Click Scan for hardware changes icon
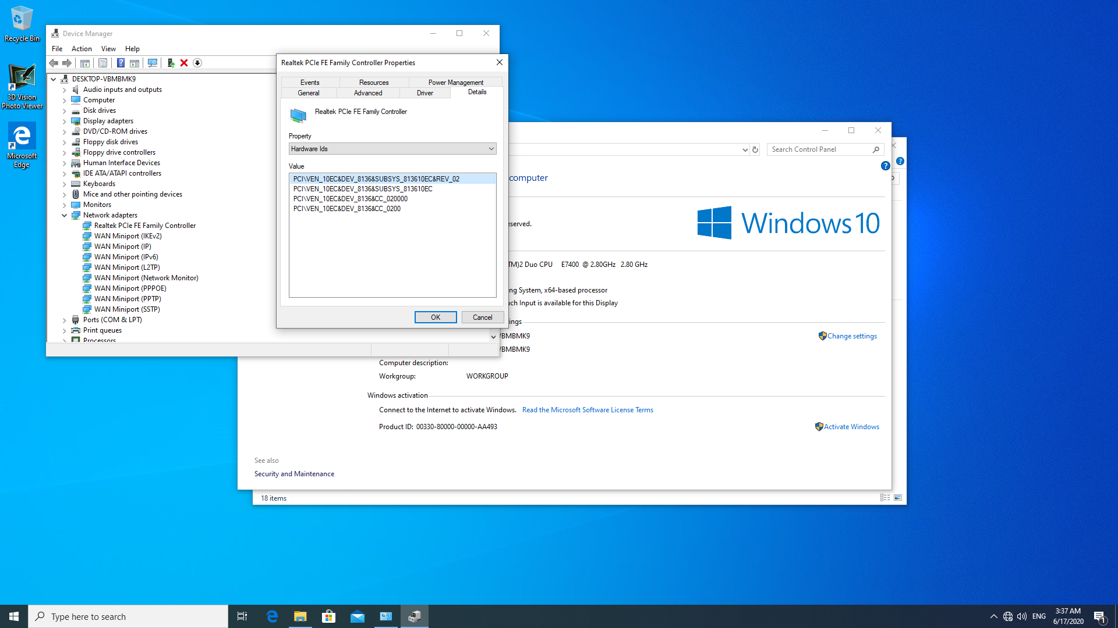This screenshot has height=628, width=1118. pos(153,63)
